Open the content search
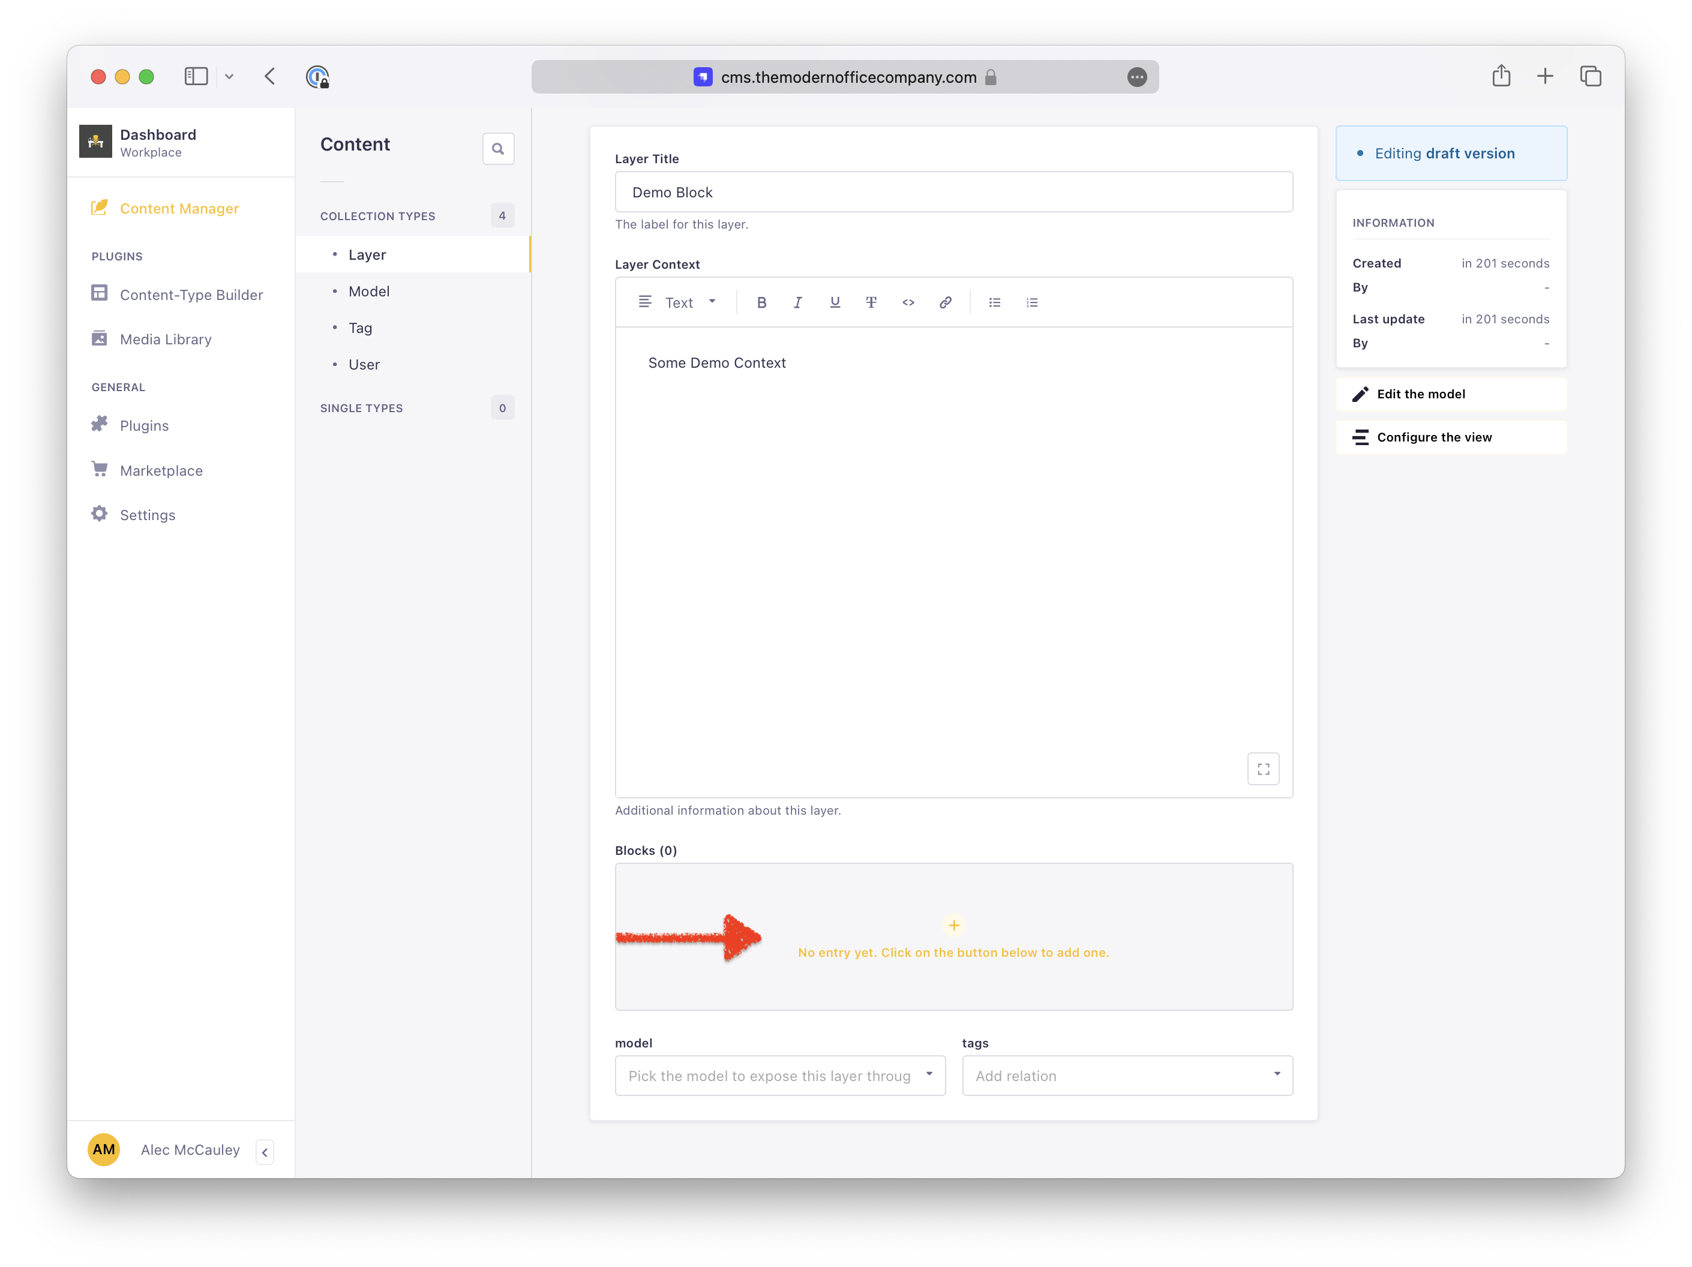 498,148
